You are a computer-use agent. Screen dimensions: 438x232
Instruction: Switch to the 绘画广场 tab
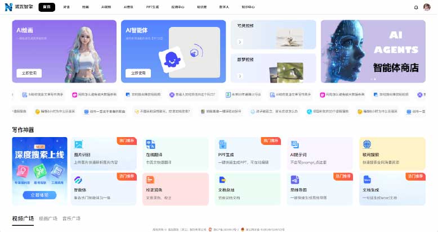(x=48, y=219)
